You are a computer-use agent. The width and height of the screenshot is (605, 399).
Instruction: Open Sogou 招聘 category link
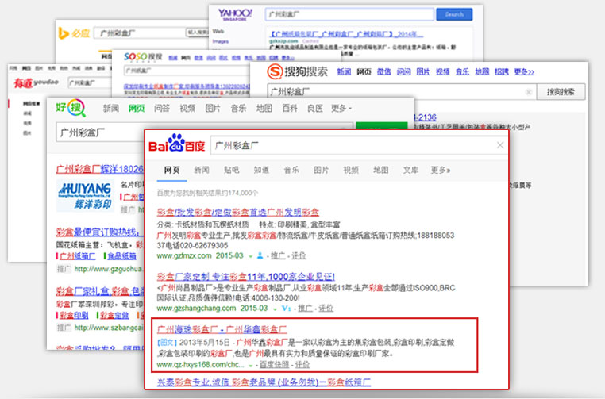502,71
